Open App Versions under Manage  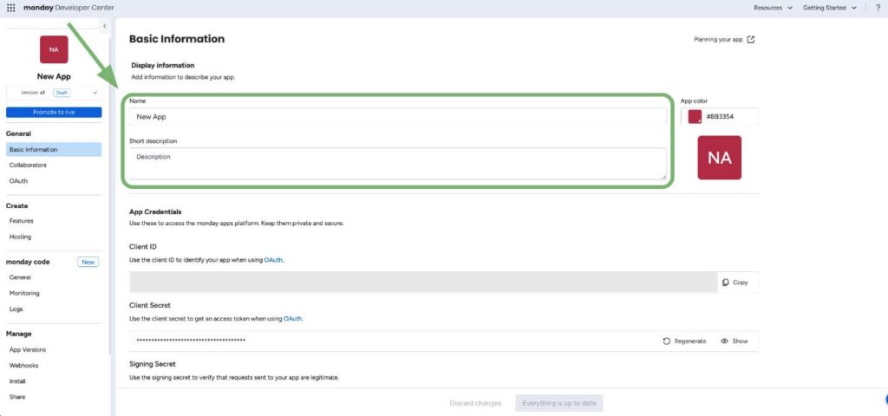point(28,350)
